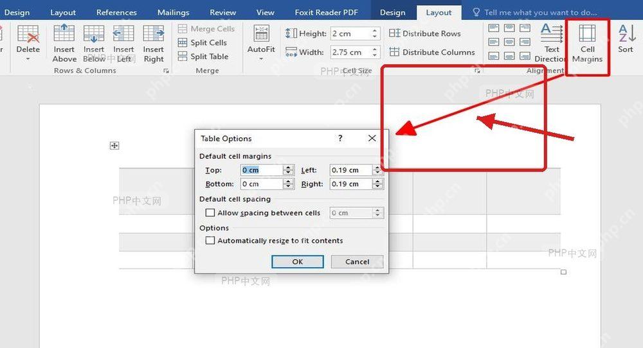Click the table move handle icon
Screen dimensions: 643x348
[114, 145]
